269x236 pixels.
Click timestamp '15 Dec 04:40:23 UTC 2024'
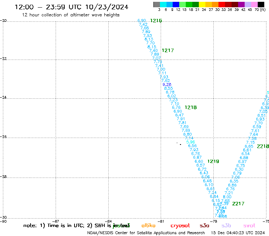coord(238,233)
